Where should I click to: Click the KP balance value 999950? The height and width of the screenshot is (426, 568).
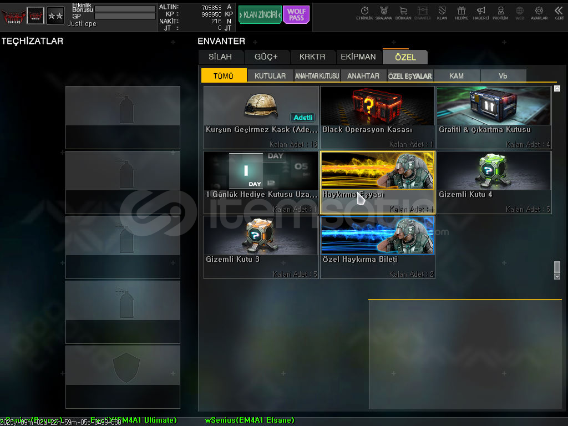click(x=211, y=14)
